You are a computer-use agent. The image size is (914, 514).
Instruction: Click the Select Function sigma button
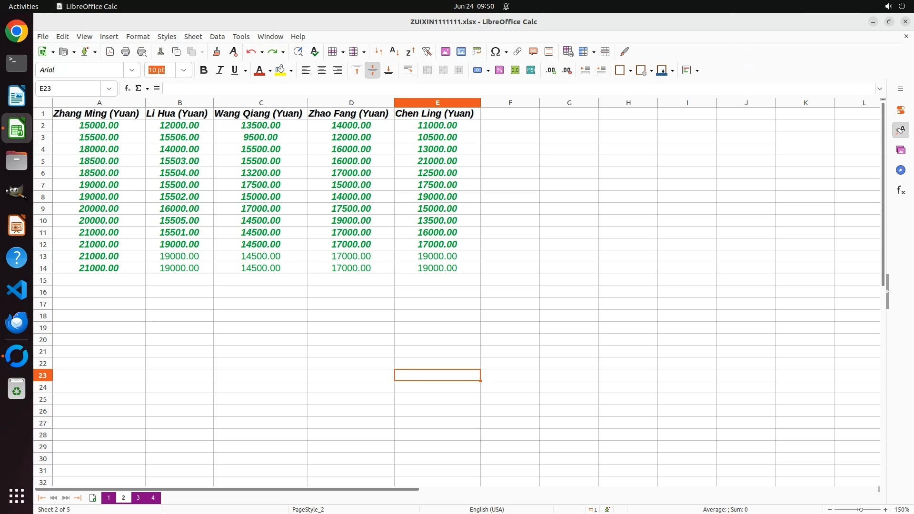[x=138, y=89]
